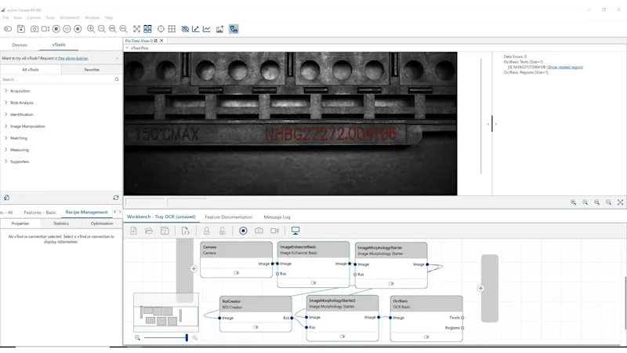Click the lock recipe padlock icon

pyautogui.click(x=207, y=231)
